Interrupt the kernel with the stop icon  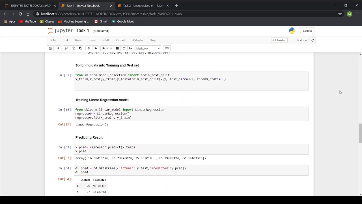pos(117,48)
